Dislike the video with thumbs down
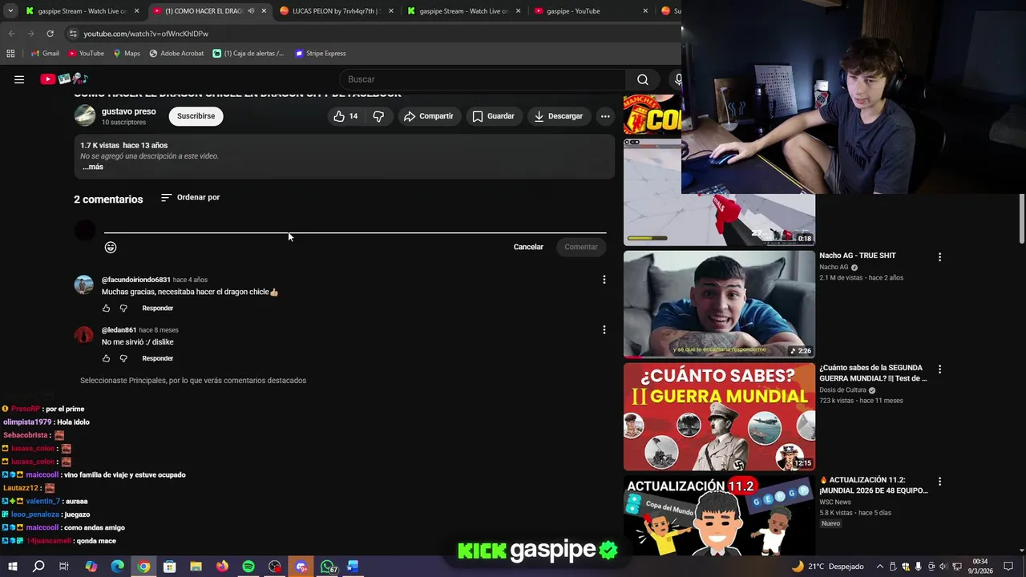The height and width of the screenshot is (577, 1026). (378, 116)
